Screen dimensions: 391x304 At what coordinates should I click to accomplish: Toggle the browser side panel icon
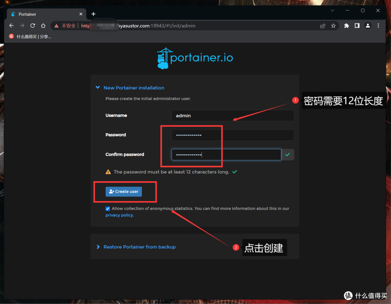[357, 26]
